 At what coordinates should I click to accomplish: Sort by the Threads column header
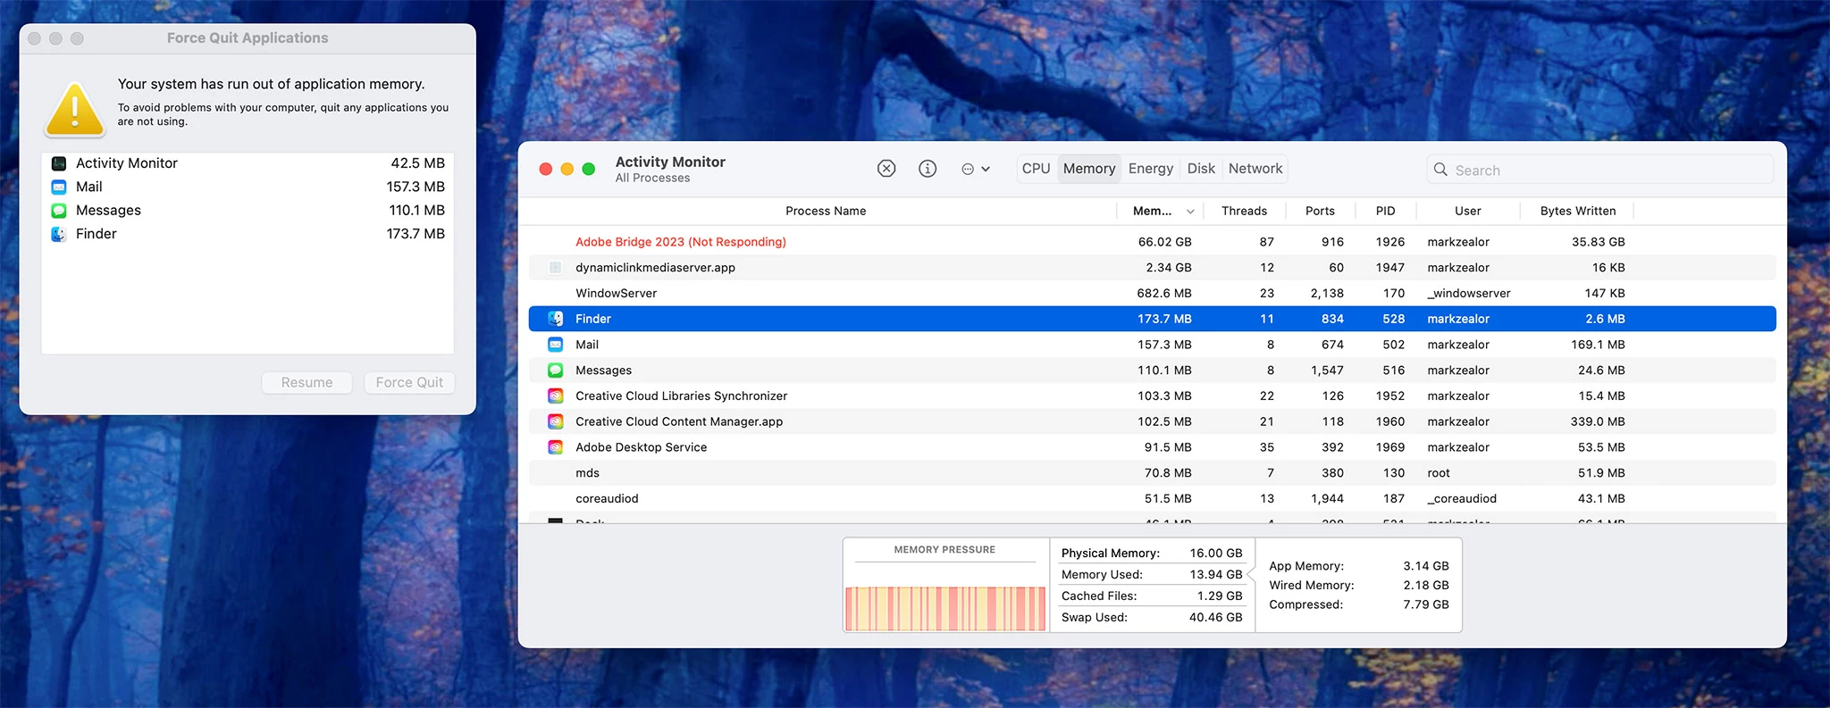click(1244, 212)
